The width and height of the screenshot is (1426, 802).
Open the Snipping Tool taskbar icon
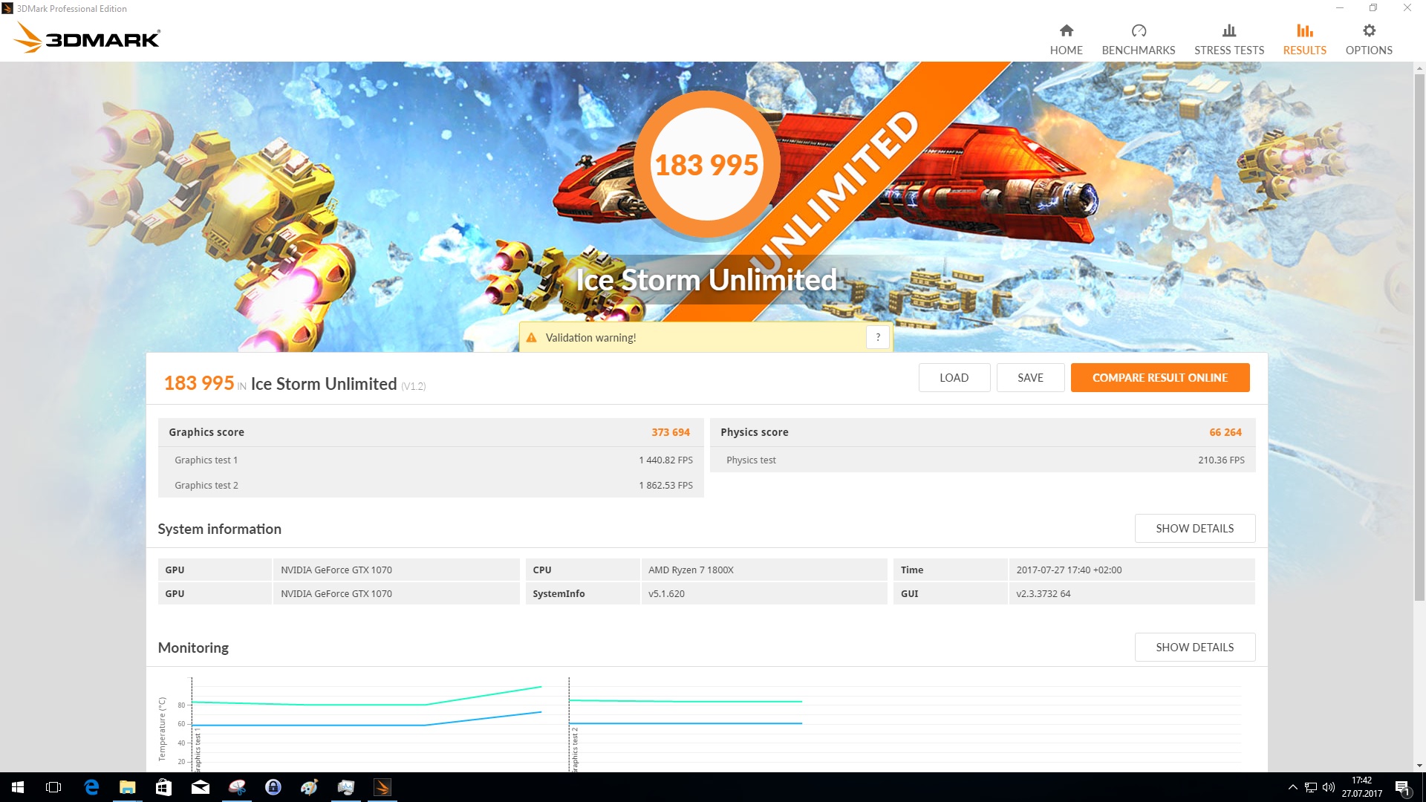(x=237, y=787)
